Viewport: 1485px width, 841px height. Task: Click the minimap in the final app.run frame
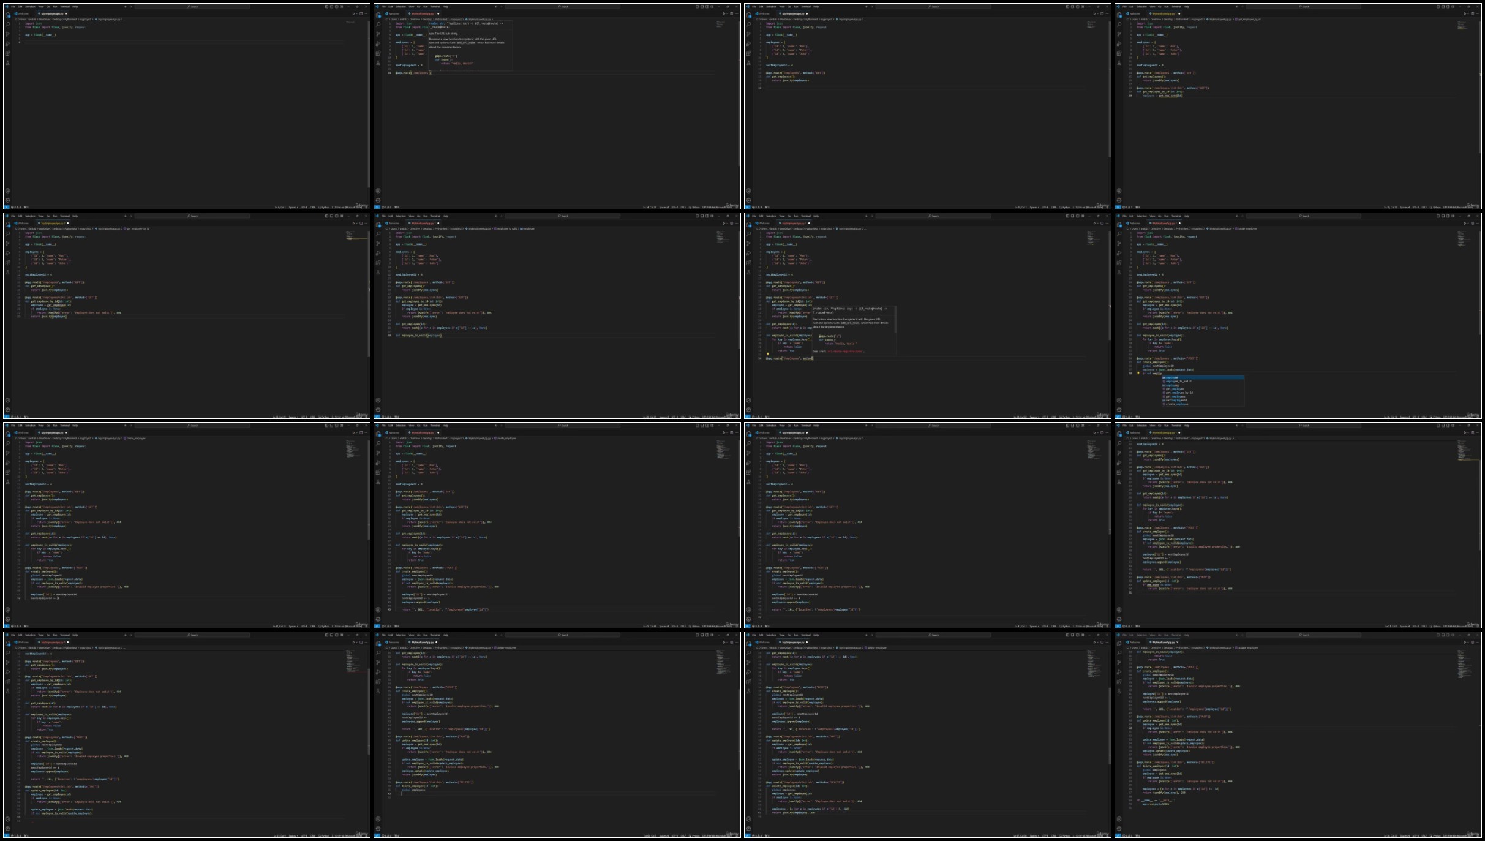coord(1464,665)
